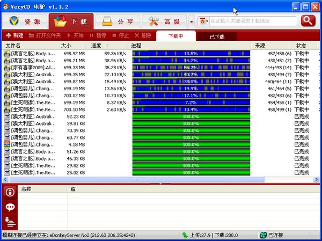Image resolution: width=322 pixels, height=241 pixels.
Task: Select the 8.37 KB/s speed cell
Action: point(116,103)
